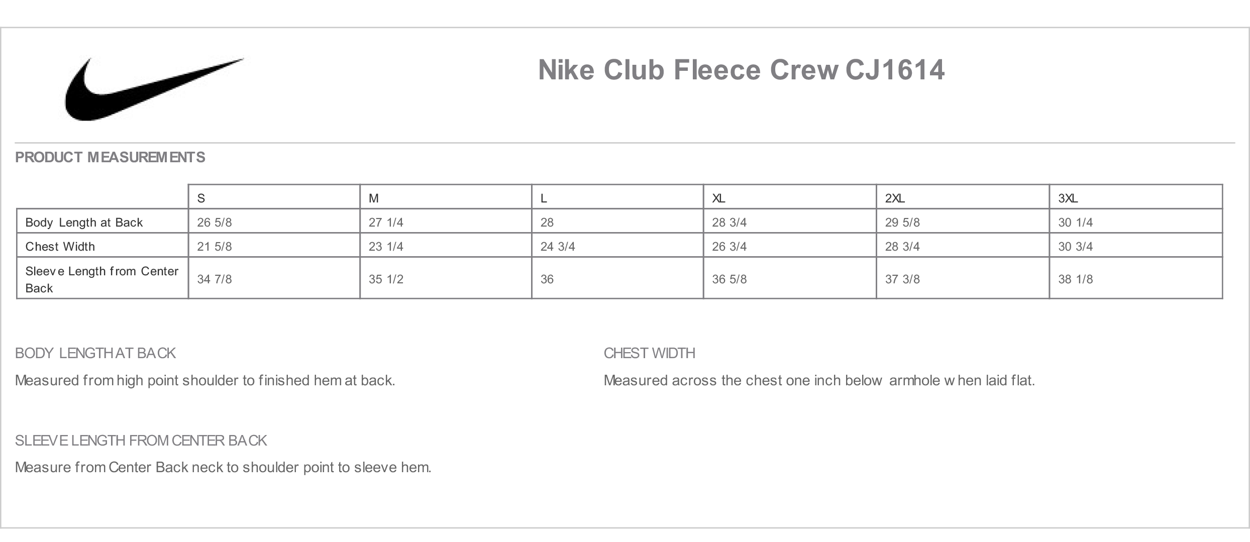Click the SLEEVE LENGTH FROM CENTER BACK heading
1250x542 pixels.
[141, 441]
